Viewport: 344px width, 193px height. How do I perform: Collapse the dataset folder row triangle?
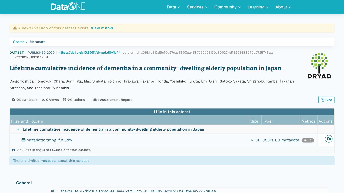point(18,129)
